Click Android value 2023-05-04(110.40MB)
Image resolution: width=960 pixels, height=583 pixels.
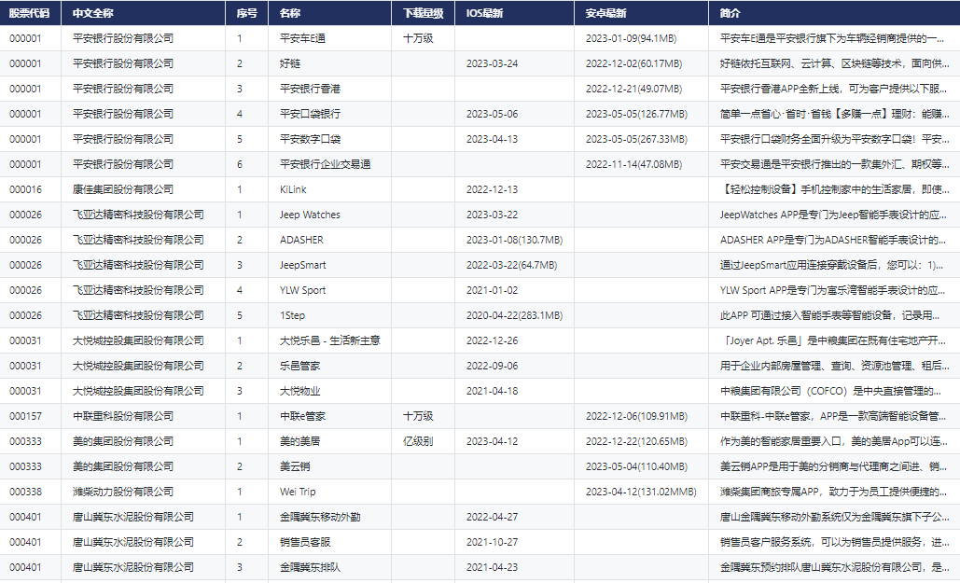click(x=636, y=466)
